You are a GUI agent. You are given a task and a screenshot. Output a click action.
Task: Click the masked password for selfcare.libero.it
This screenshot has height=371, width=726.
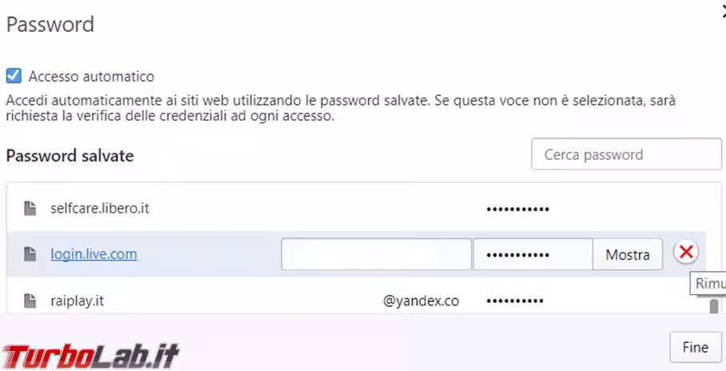[x=517, y=209]
